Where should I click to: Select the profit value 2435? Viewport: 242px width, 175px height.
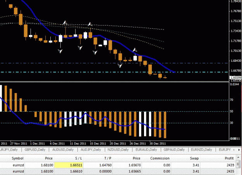(x=230, y=171)
